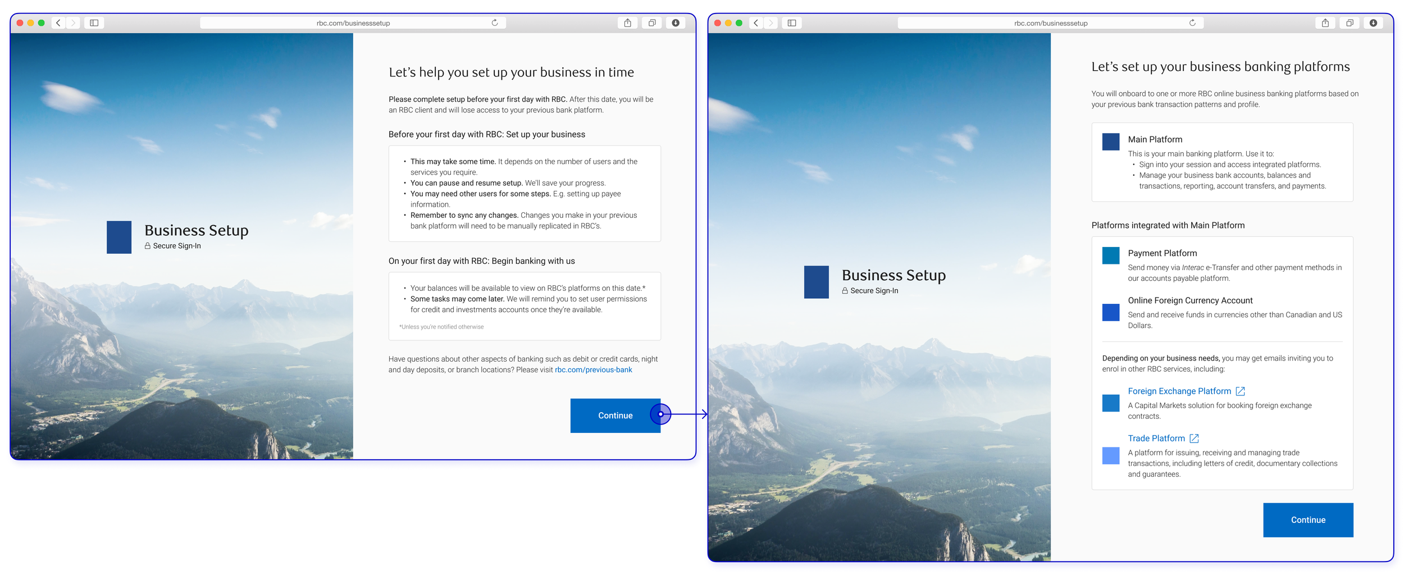Viewport: 1404px width, 575px height.
Task: Click 'Remember to sync any changes.' bullet
Action: pyautogui.click(x=464, y=215)
